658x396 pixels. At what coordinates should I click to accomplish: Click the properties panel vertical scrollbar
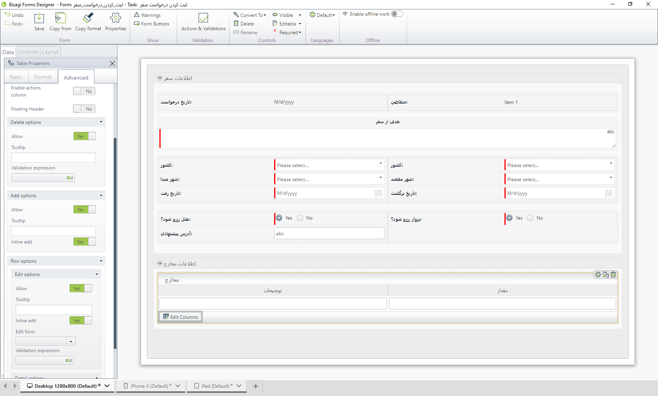115,243
